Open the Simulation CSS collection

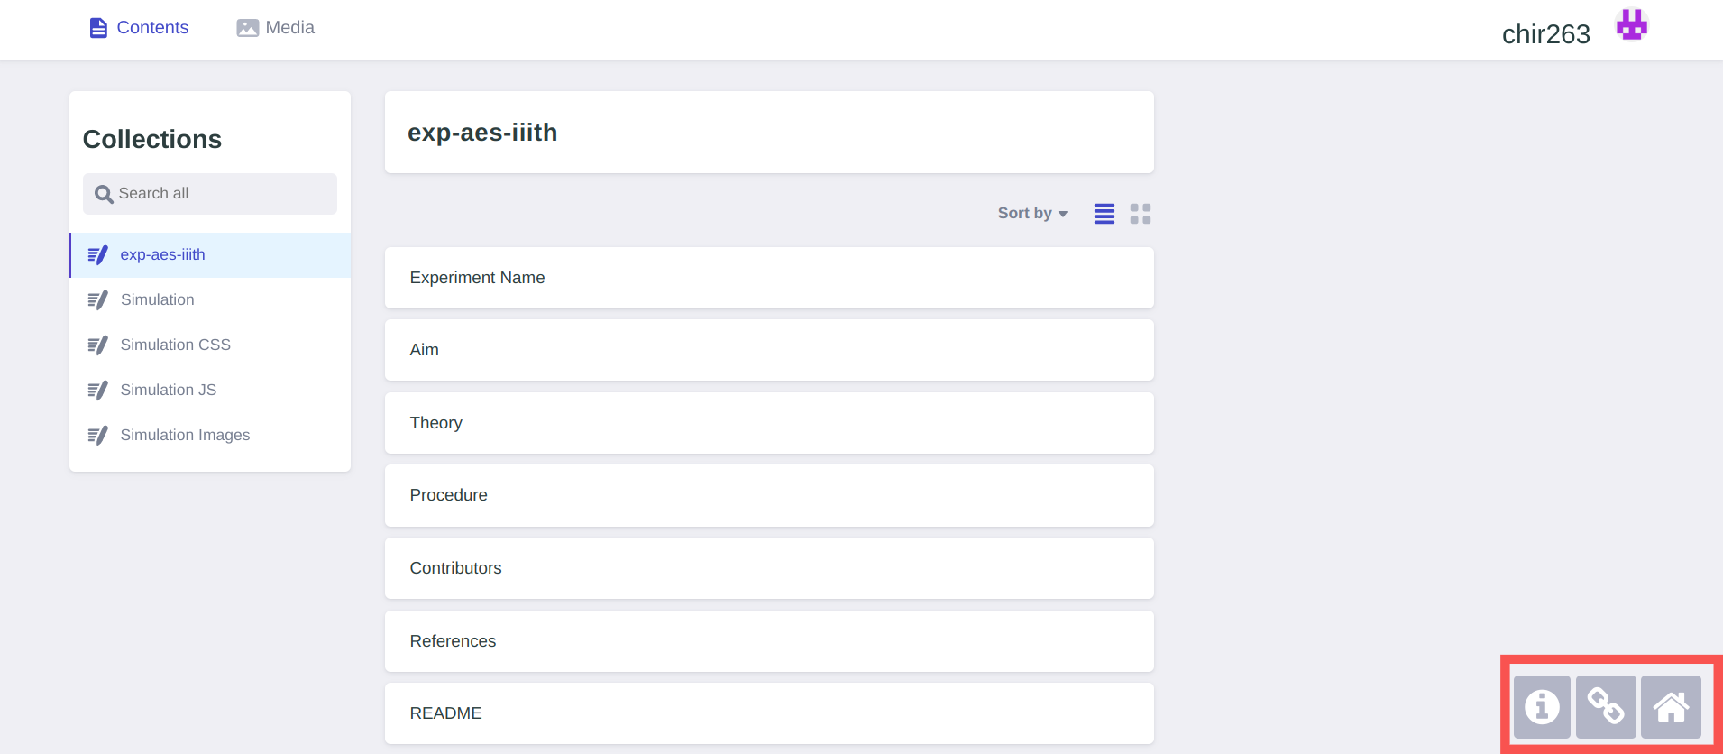tap(210, 345)
